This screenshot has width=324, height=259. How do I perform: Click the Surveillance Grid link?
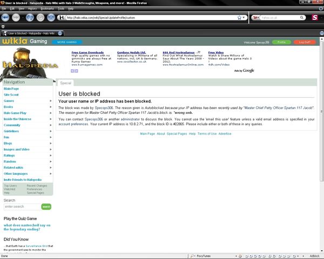[x=37, y=246]
